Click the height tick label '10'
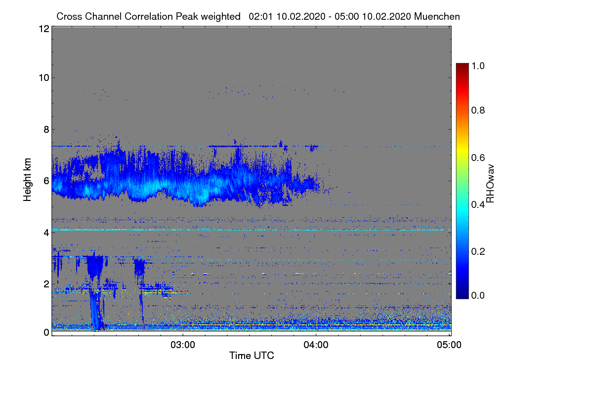593x395 pixels. (x=43, y=78)
